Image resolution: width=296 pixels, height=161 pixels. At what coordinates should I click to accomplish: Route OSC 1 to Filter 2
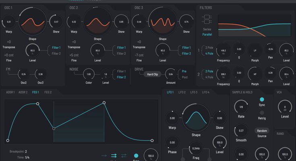coord(56,53)
